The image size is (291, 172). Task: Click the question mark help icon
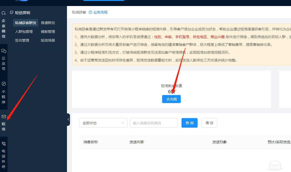point(90,12)
